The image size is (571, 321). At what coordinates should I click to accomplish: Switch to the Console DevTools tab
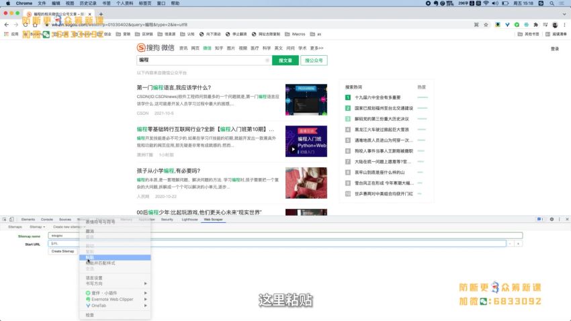(x=47, y=220)
